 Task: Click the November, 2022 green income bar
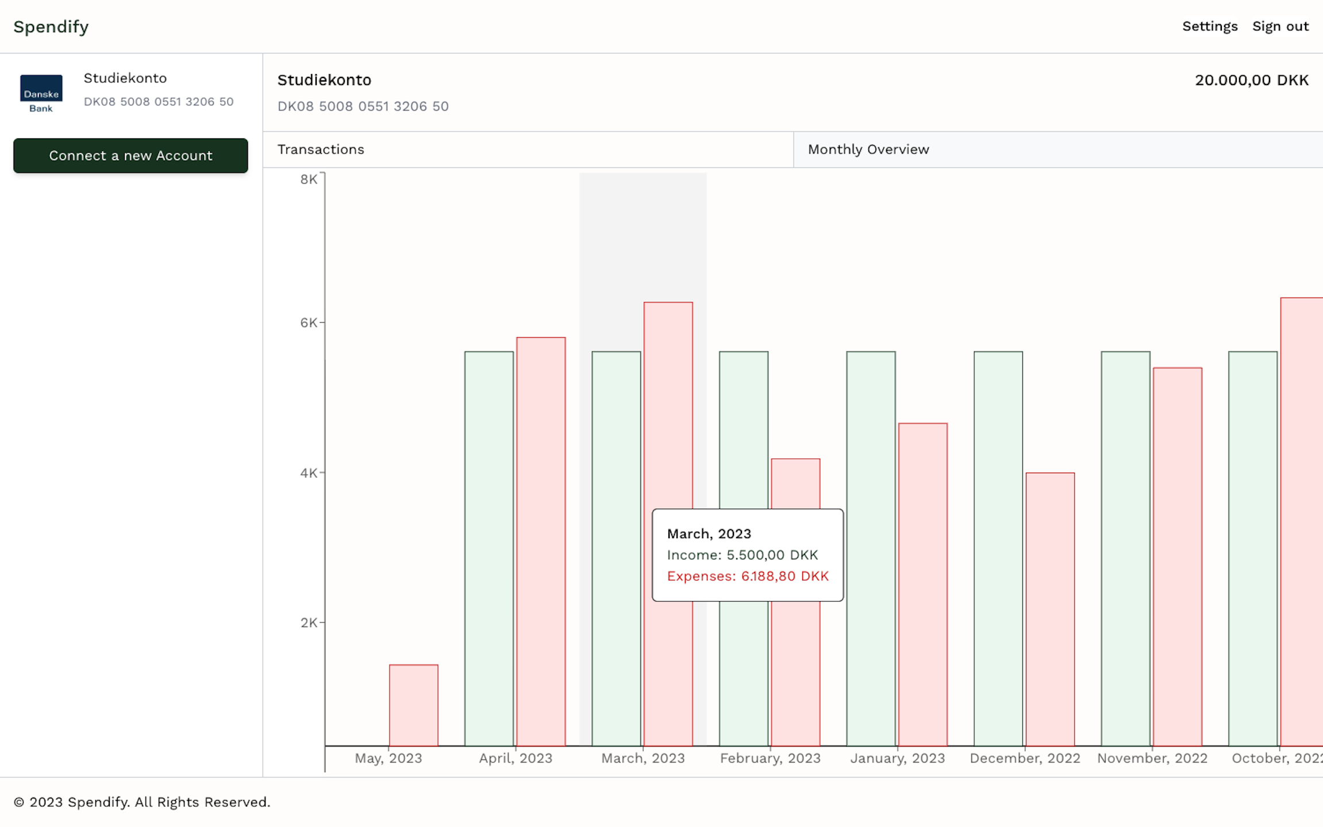pos(1126,548)
